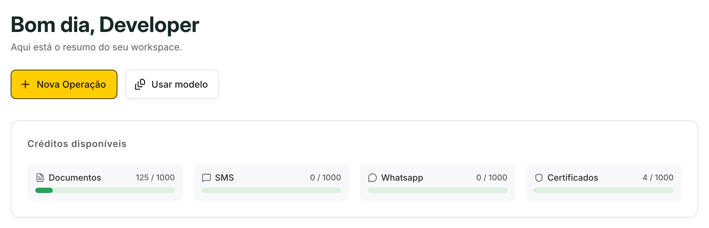Click the Documentos file icon
Screen dimensions: 709x228
(x=40, y=178)
